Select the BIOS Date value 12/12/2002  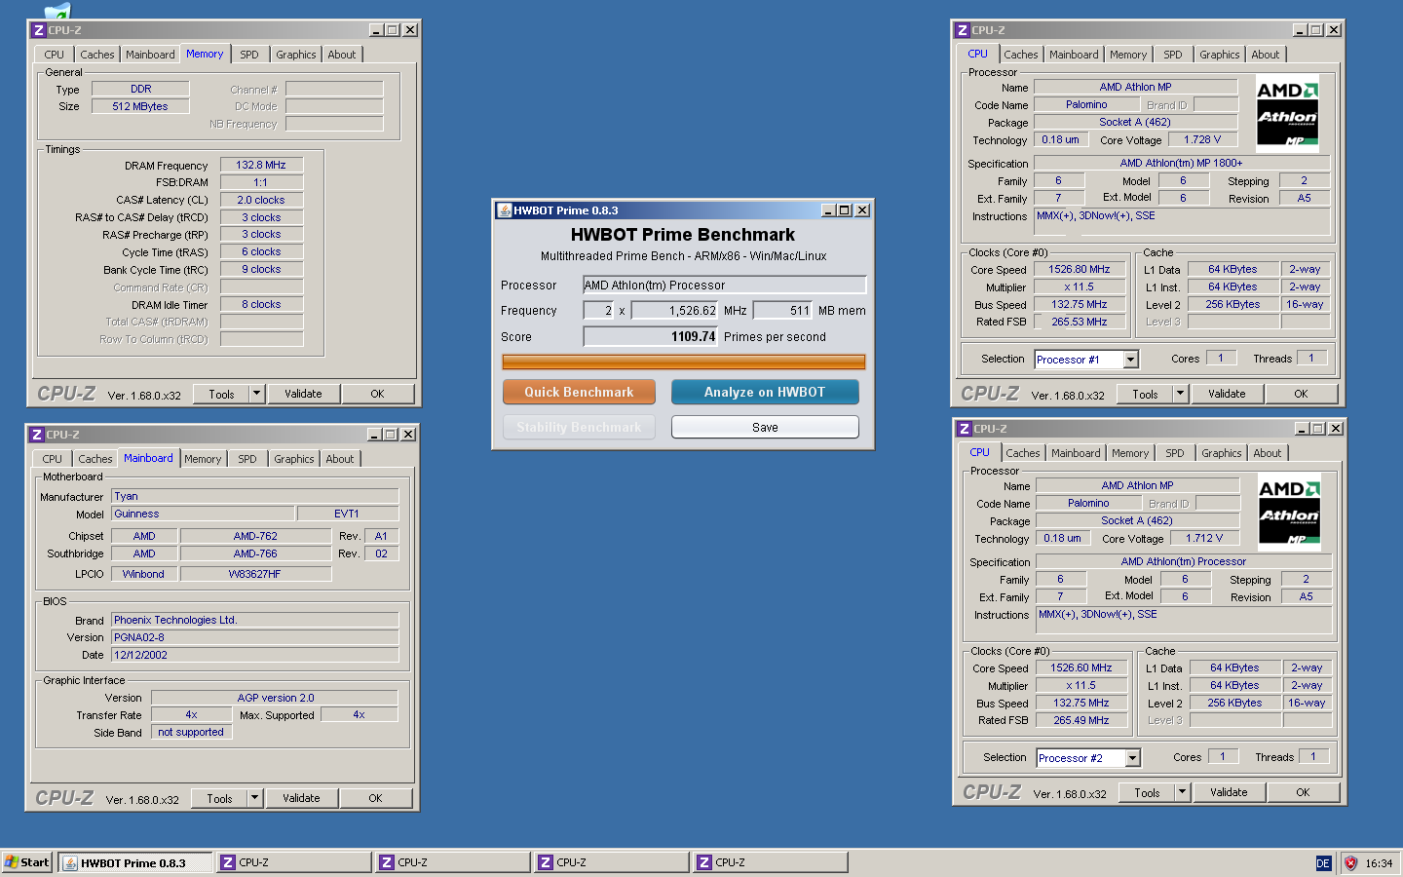254,655
